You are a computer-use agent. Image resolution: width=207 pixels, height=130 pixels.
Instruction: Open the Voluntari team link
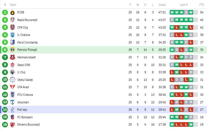coord(24,102)
